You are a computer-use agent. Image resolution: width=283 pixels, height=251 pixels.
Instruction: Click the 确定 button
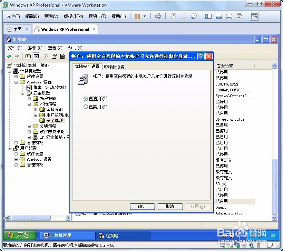[142, 207]
